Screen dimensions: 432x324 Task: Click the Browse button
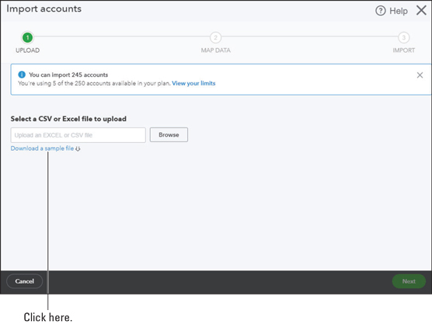[x=169, y=134]
